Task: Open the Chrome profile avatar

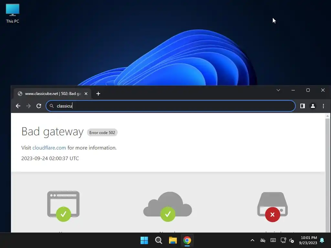Action: (313, 106)
